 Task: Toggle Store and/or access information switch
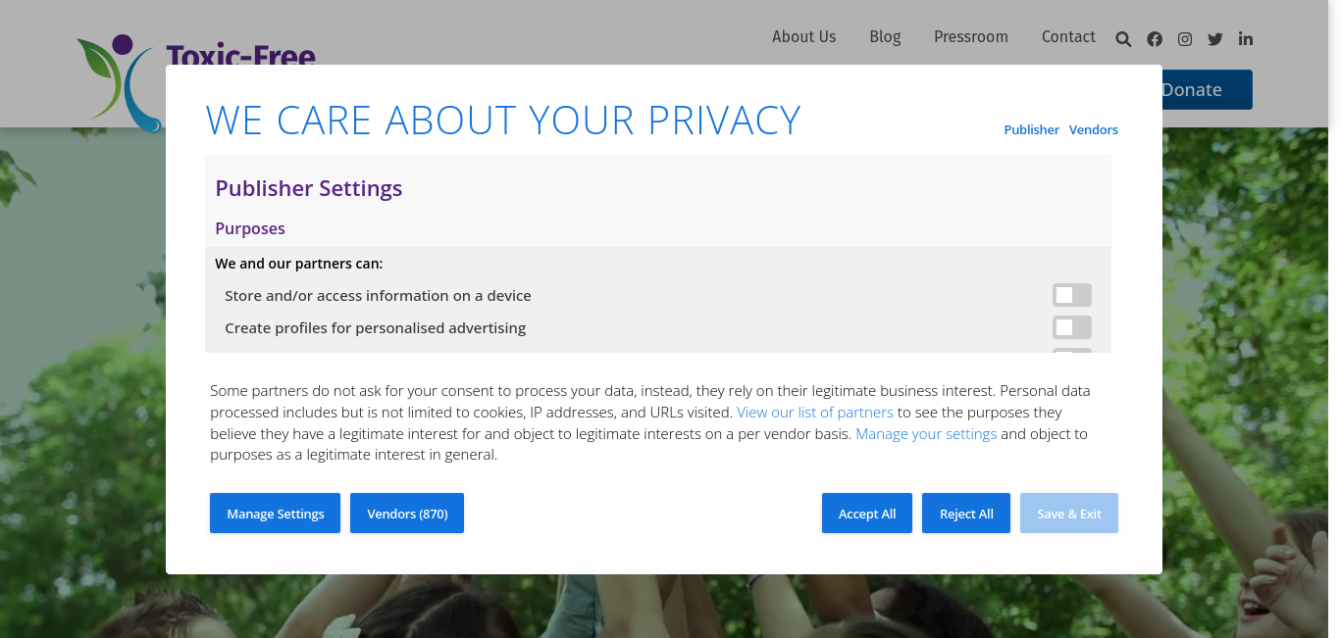(x=1072, y=295)
